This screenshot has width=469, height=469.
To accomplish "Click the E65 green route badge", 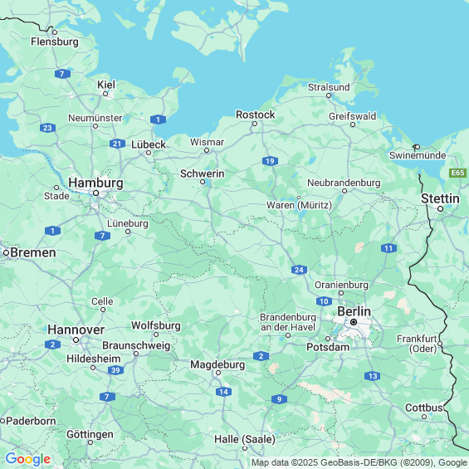I will coord(457,173).
